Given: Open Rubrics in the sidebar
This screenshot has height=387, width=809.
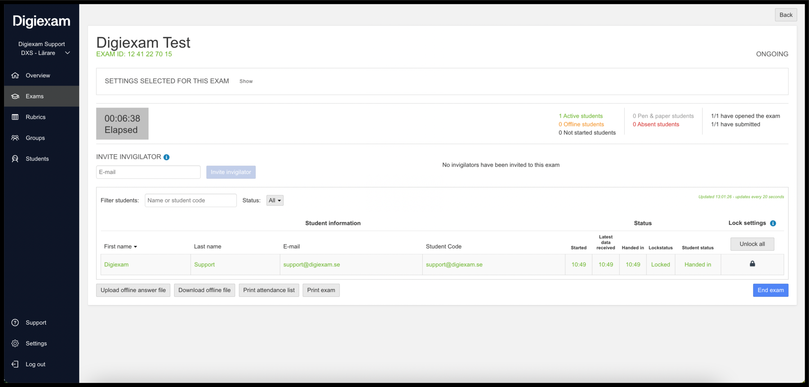Looking at the screenshot, I should point(41,117).
